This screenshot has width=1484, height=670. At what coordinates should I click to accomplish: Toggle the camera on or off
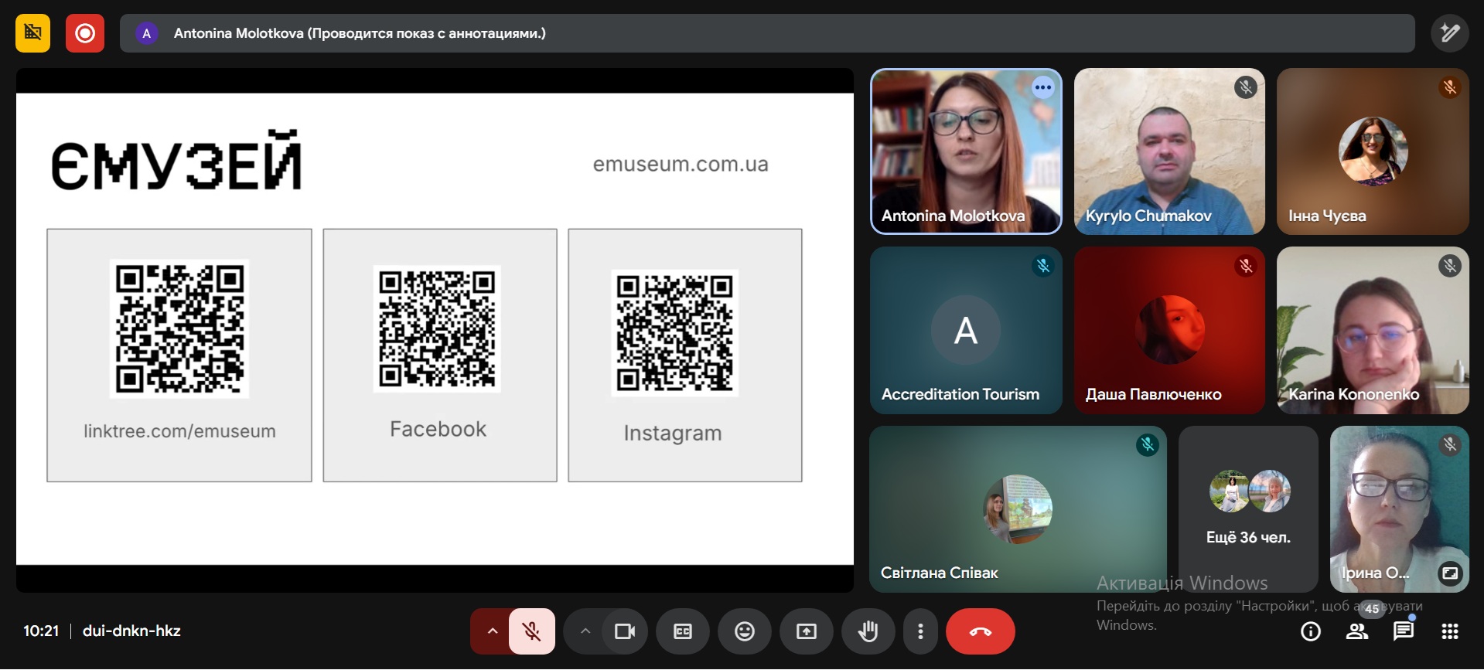tap(624, 631)
